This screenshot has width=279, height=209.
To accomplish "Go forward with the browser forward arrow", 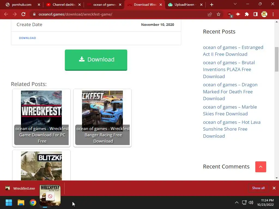I will (x=15, y=14).
